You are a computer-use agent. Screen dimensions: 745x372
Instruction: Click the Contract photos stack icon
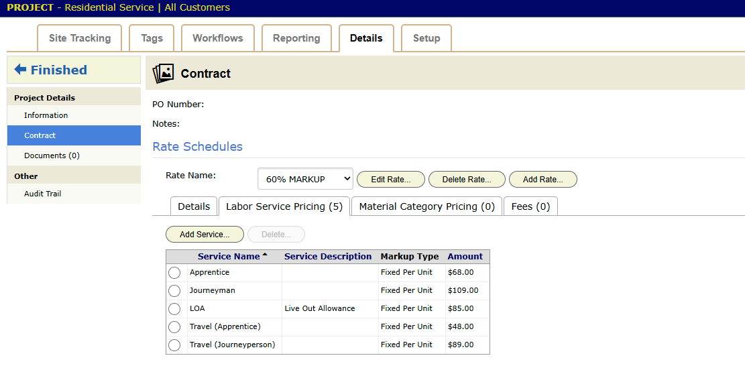pos(163,74)
